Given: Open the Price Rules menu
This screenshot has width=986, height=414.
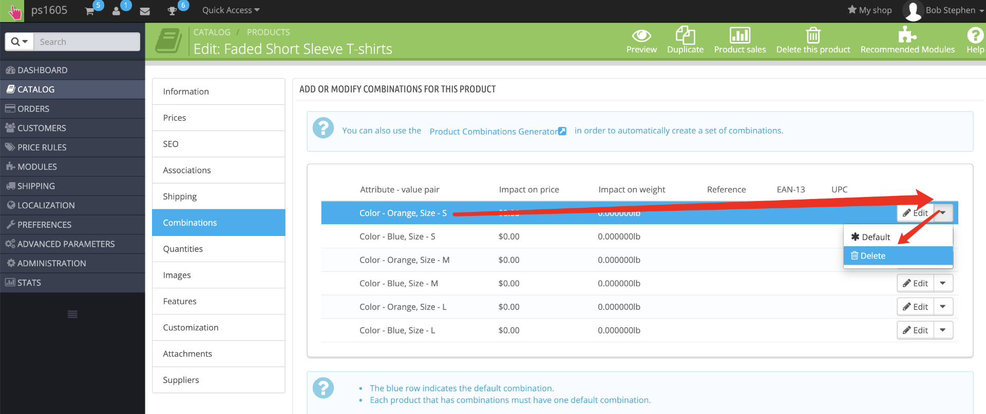Looking at the screenshot, I should pos(72,147).
